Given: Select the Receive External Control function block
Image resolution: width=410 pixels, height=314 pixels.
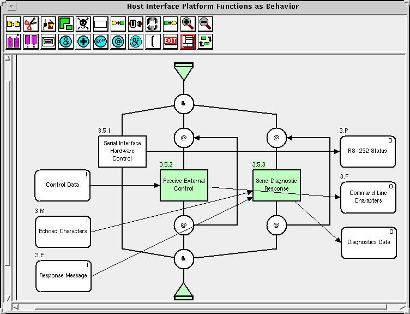Looking at the screenshot, I should click(x=183, y=185).
